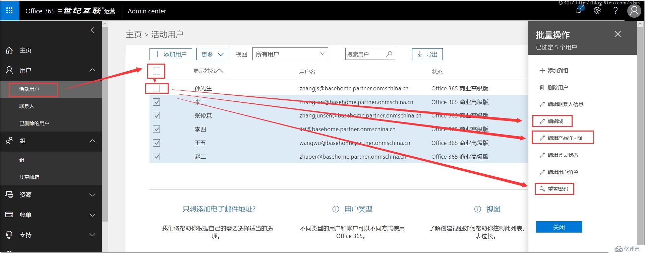Open the settings gear icon

[597, 11]
